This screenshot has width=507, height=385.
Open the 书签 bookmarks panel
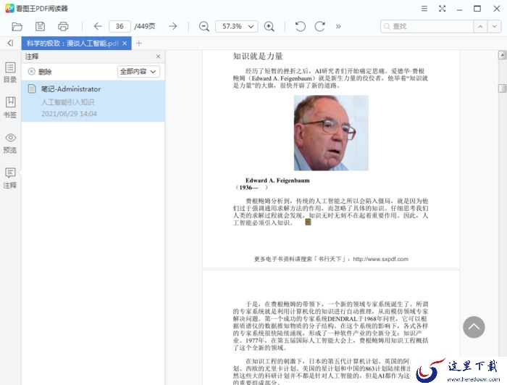click(x=10, y=107)
